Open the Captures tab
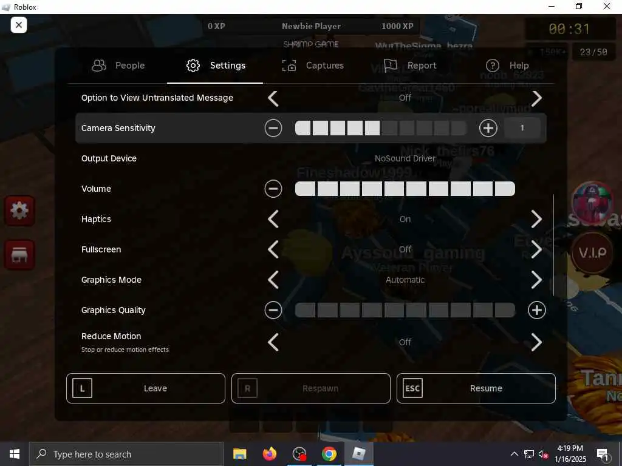Image resolution: width=622 pixels, height=466 pixels. tap(313, 66)
